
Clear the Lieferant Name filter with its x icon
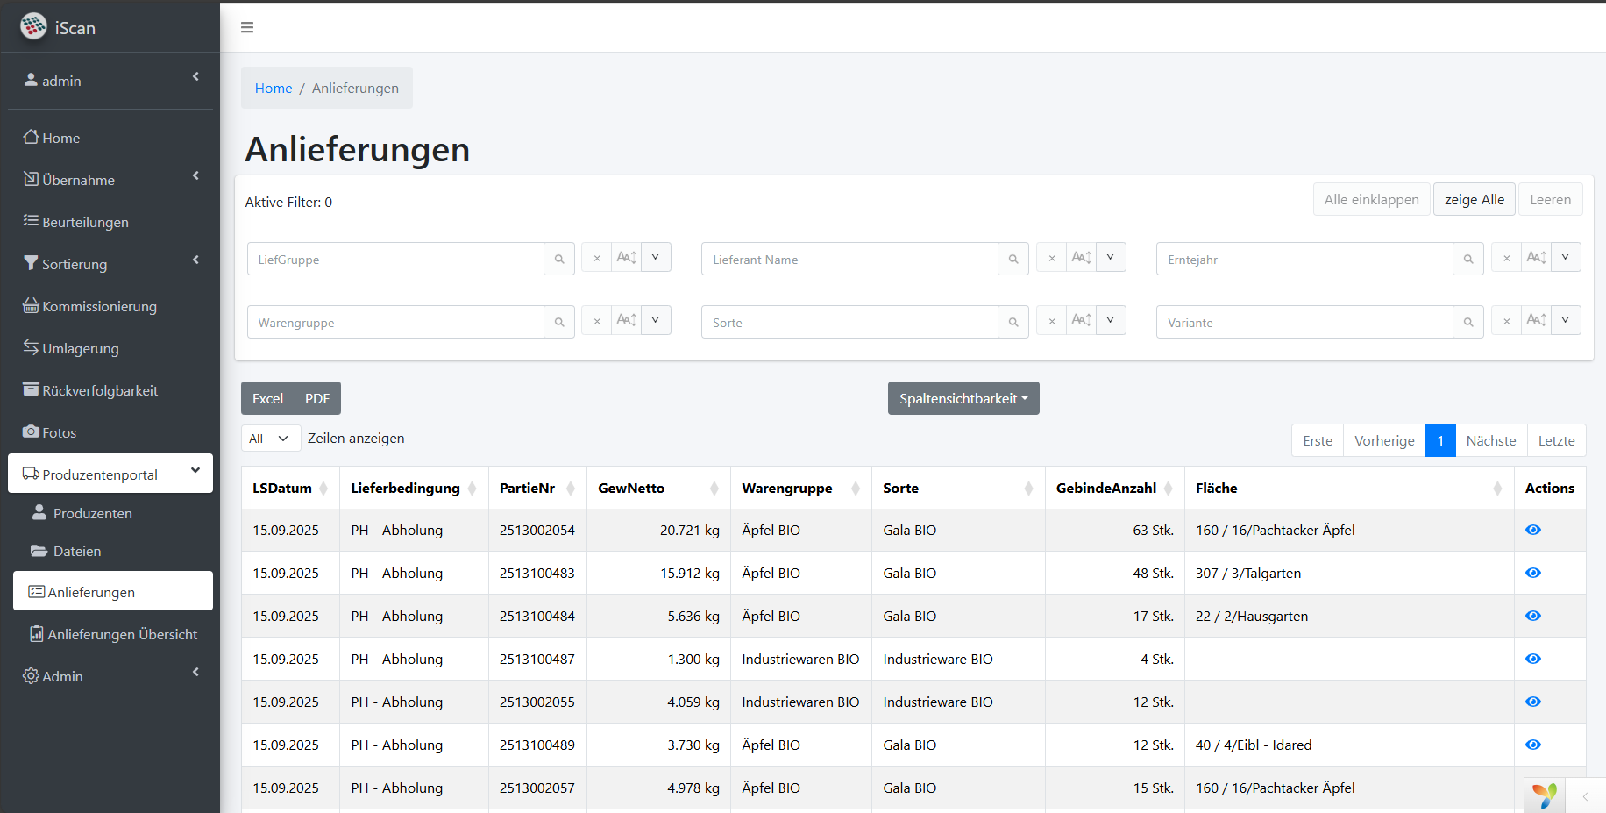1051,259
